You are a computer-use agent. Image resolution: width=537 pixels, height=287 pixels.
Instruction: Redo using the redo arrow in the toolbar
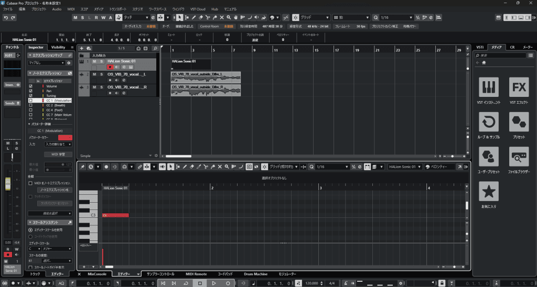tap(13, 17)
